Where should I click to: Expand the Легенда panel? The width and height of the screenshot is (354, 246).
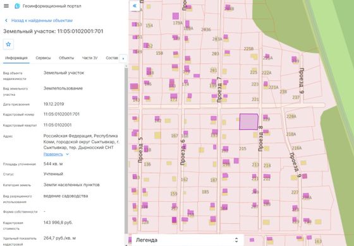236,240
